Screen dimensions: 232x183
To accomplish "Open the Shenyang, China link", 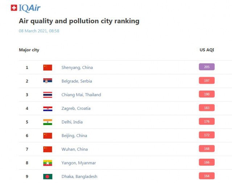I will point(77,68).
